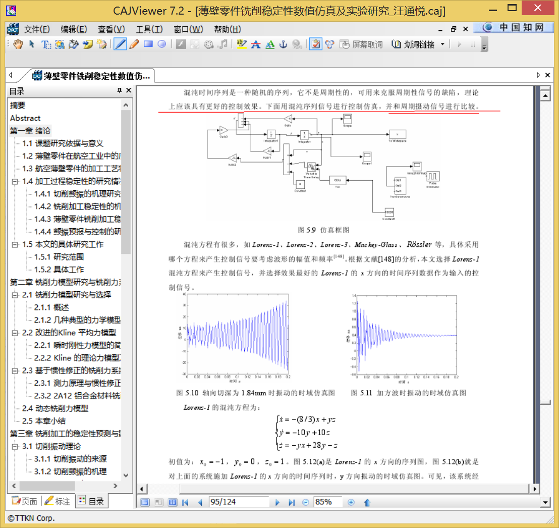Viewport: 559px width, 528px height.
Task: Switch to the 标注 sidebar tab
Action: pyautogui.click(x=58, y=501)
